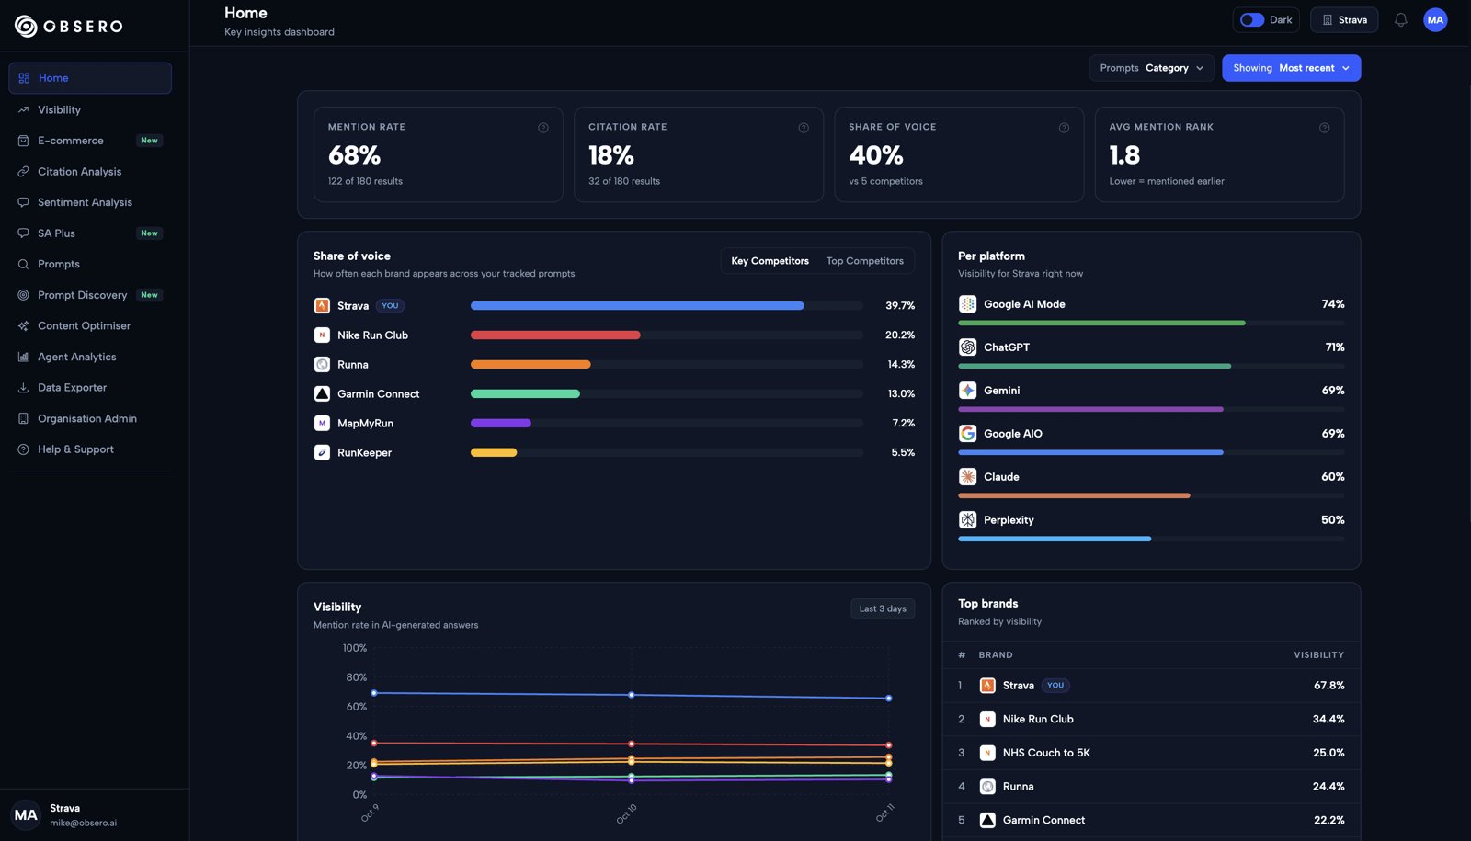The height and width of the screenshot is (841, 1471).
Task: Switch to the Key Competitors tab
Action: [x=770, y=261]
